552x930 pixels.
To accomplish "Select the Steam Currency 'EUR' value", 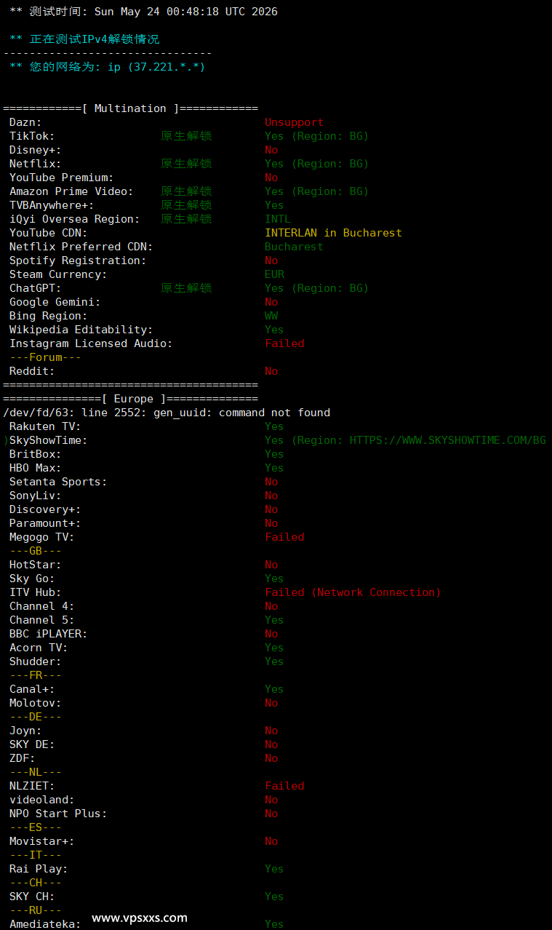I will 274,274.
